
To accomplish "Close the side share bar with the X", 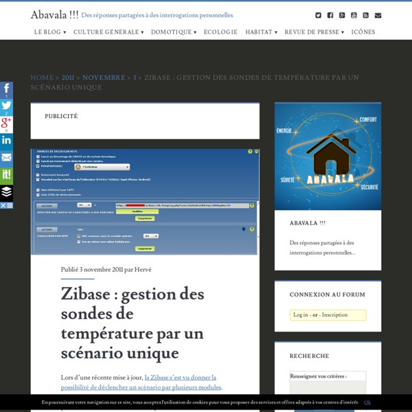I will [x=3, y=205].
